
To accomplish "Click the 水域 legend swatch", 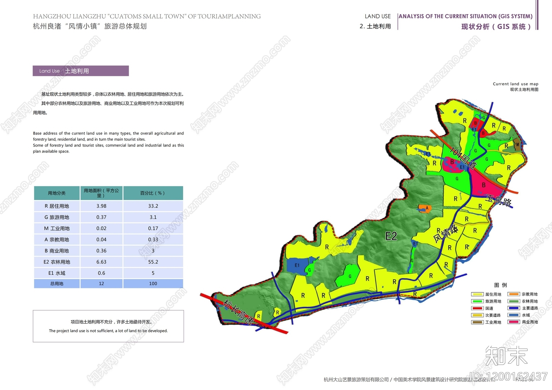I will (x=514, y=315).
